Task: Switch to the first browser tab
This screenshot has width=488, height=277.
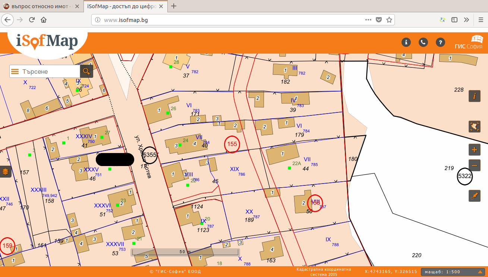Action: [x=40, y=6]
